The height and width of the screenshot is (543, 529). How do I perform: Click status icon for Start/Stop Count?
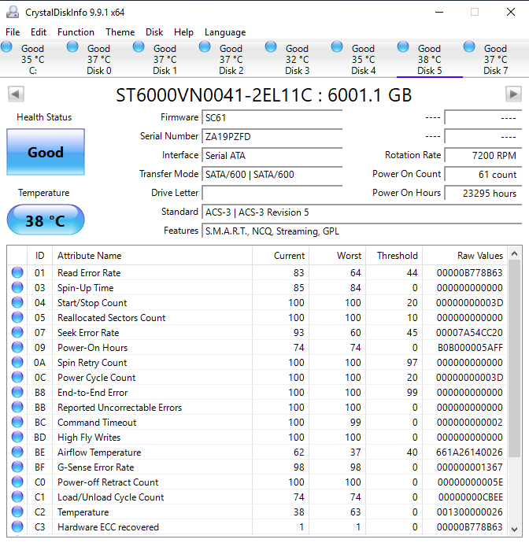click(17, 302)
